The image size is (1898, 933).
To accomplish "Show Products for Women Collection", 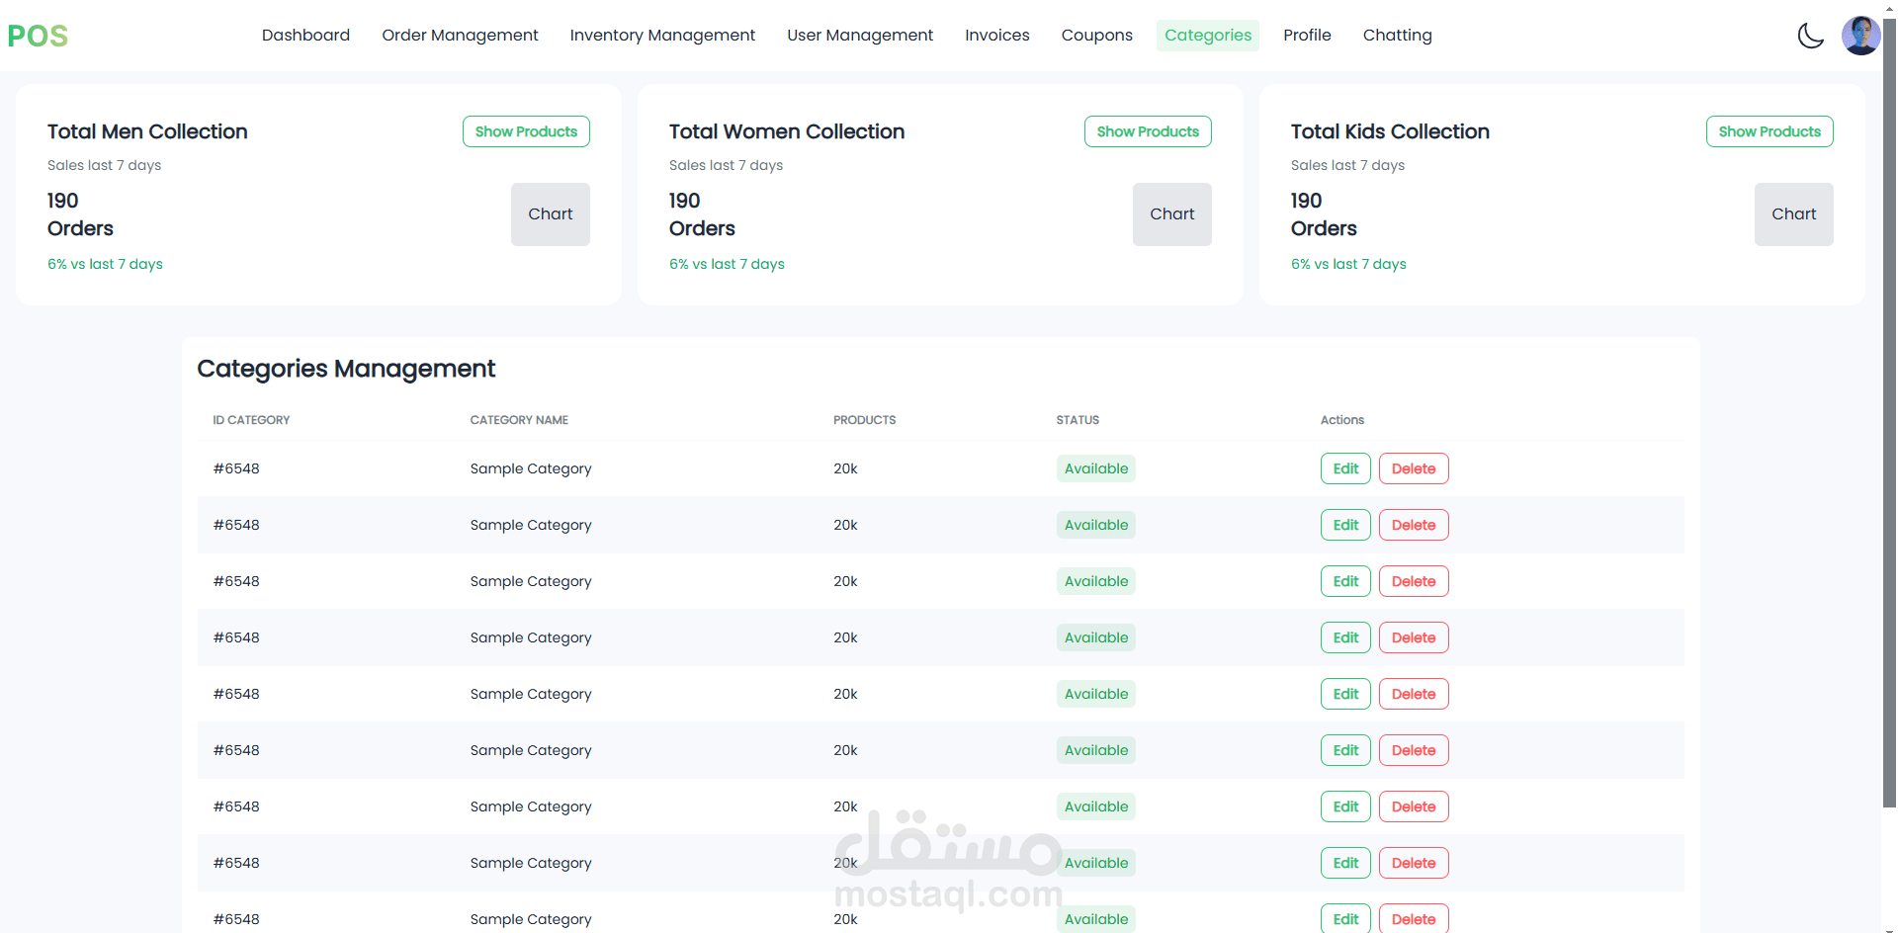I will (1148, 131).
